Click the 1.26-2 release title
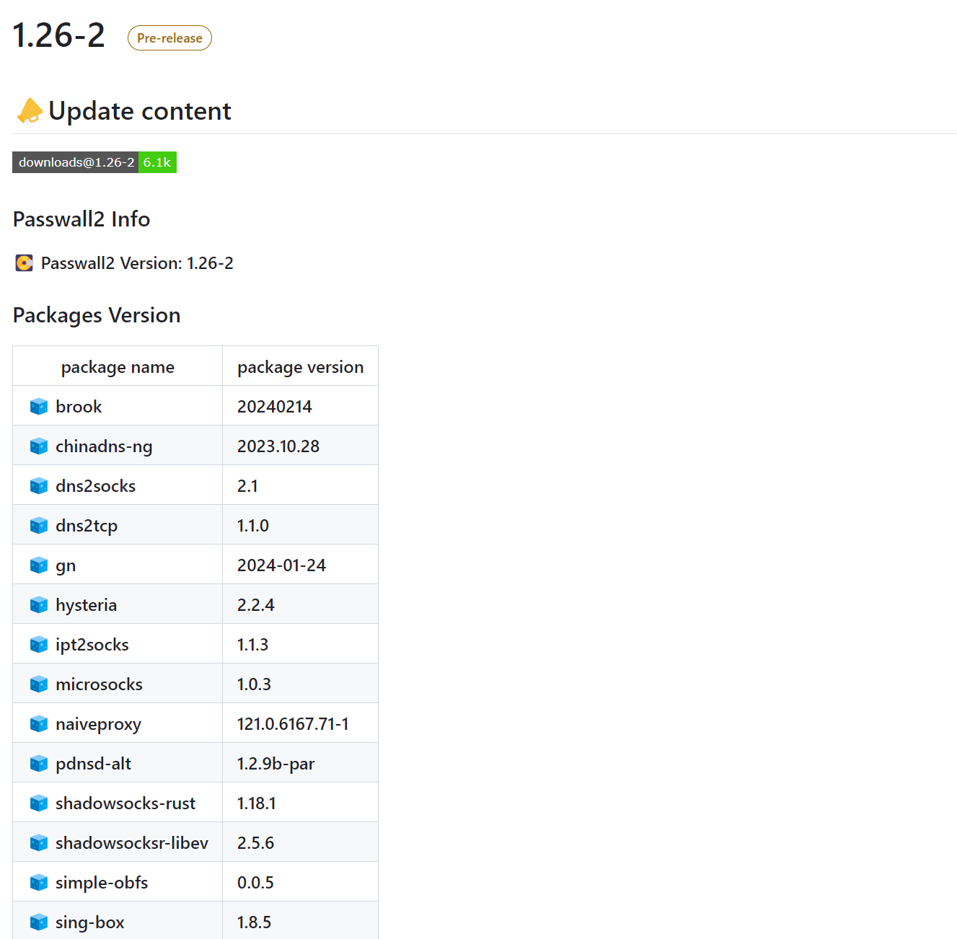957x939 pixels. [x=59, y=35]
